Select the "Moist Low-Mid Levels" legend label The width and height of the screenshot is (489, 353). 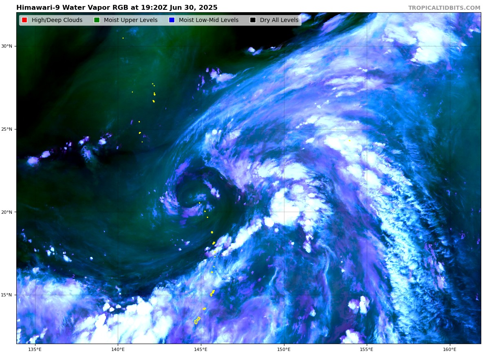point(209,20)
